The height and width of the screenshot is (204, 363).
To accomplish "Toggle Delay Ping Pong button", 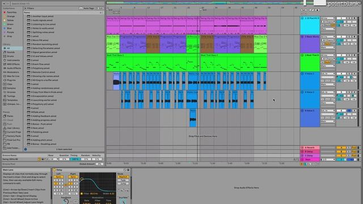I will (123, 190).
